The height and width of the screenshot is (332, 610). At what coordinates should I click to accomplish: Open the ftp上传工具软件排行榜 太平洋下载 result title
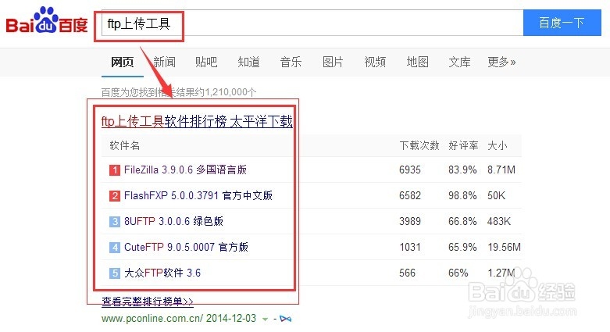coord(197,121)
